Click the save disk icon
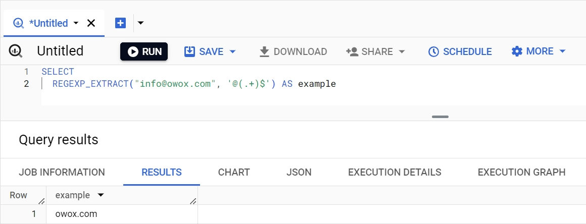The height and width of the screenshot is (224, 586). point(190,51)
